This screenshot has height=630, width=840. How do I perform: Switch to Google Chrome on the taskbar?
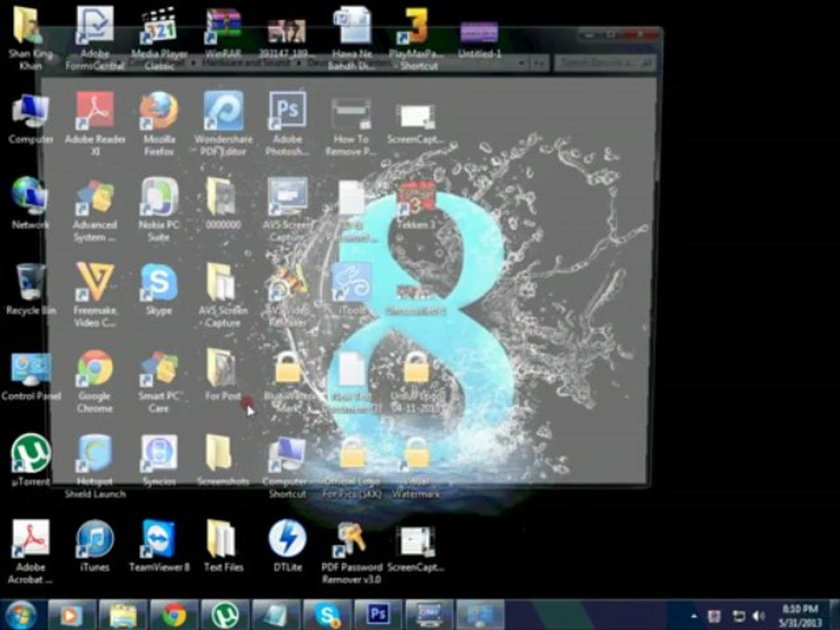tap(173, 615)
